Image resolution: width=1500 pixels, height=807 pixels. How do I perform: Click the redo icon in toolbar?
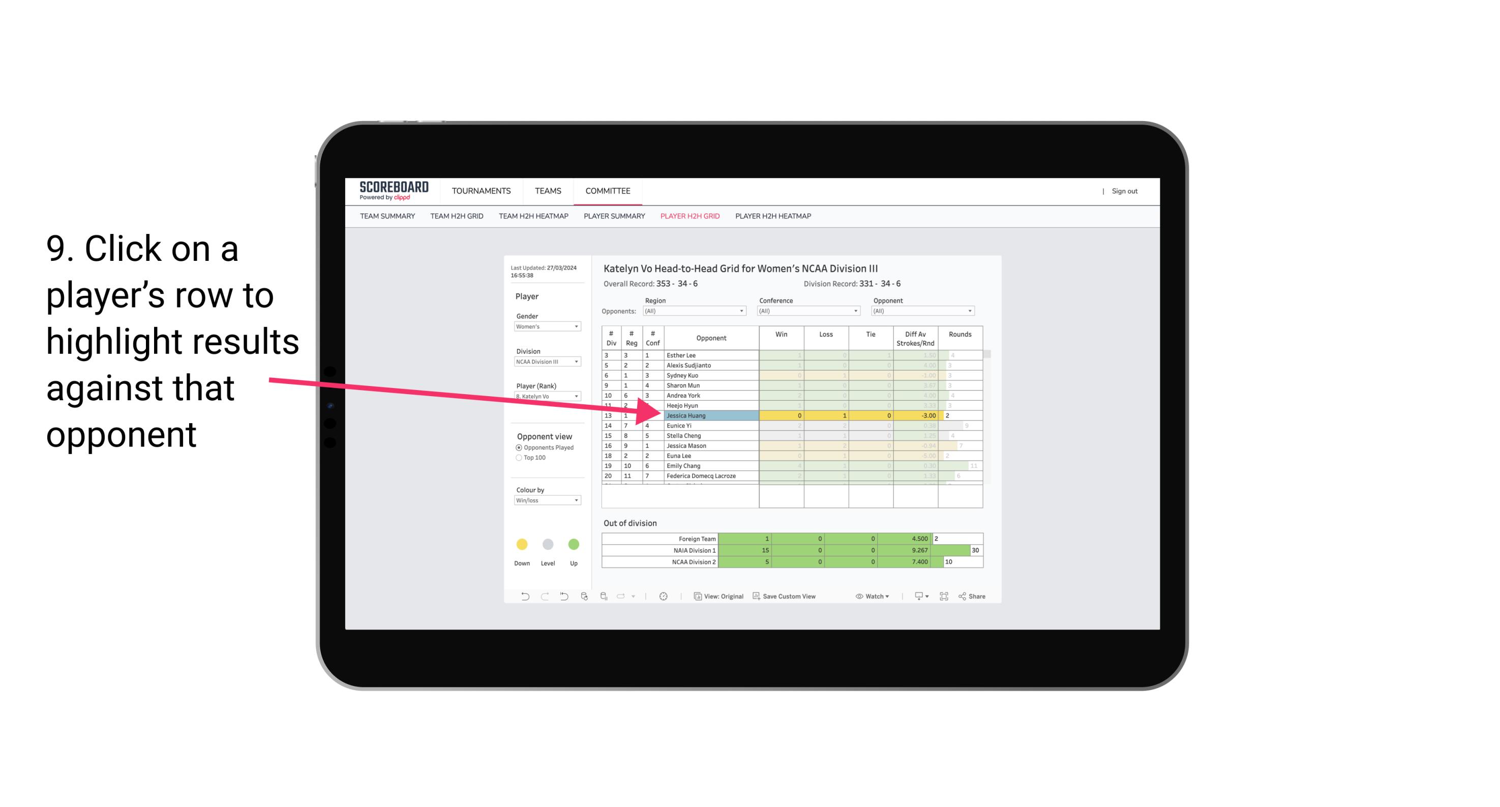(544, 596)
